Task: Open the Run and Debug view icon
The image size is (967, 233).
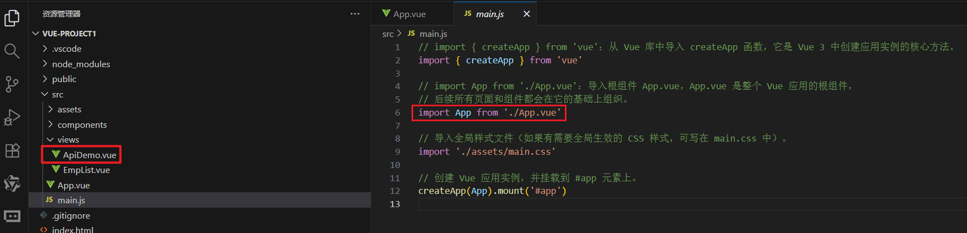Action: click(12, 117)
